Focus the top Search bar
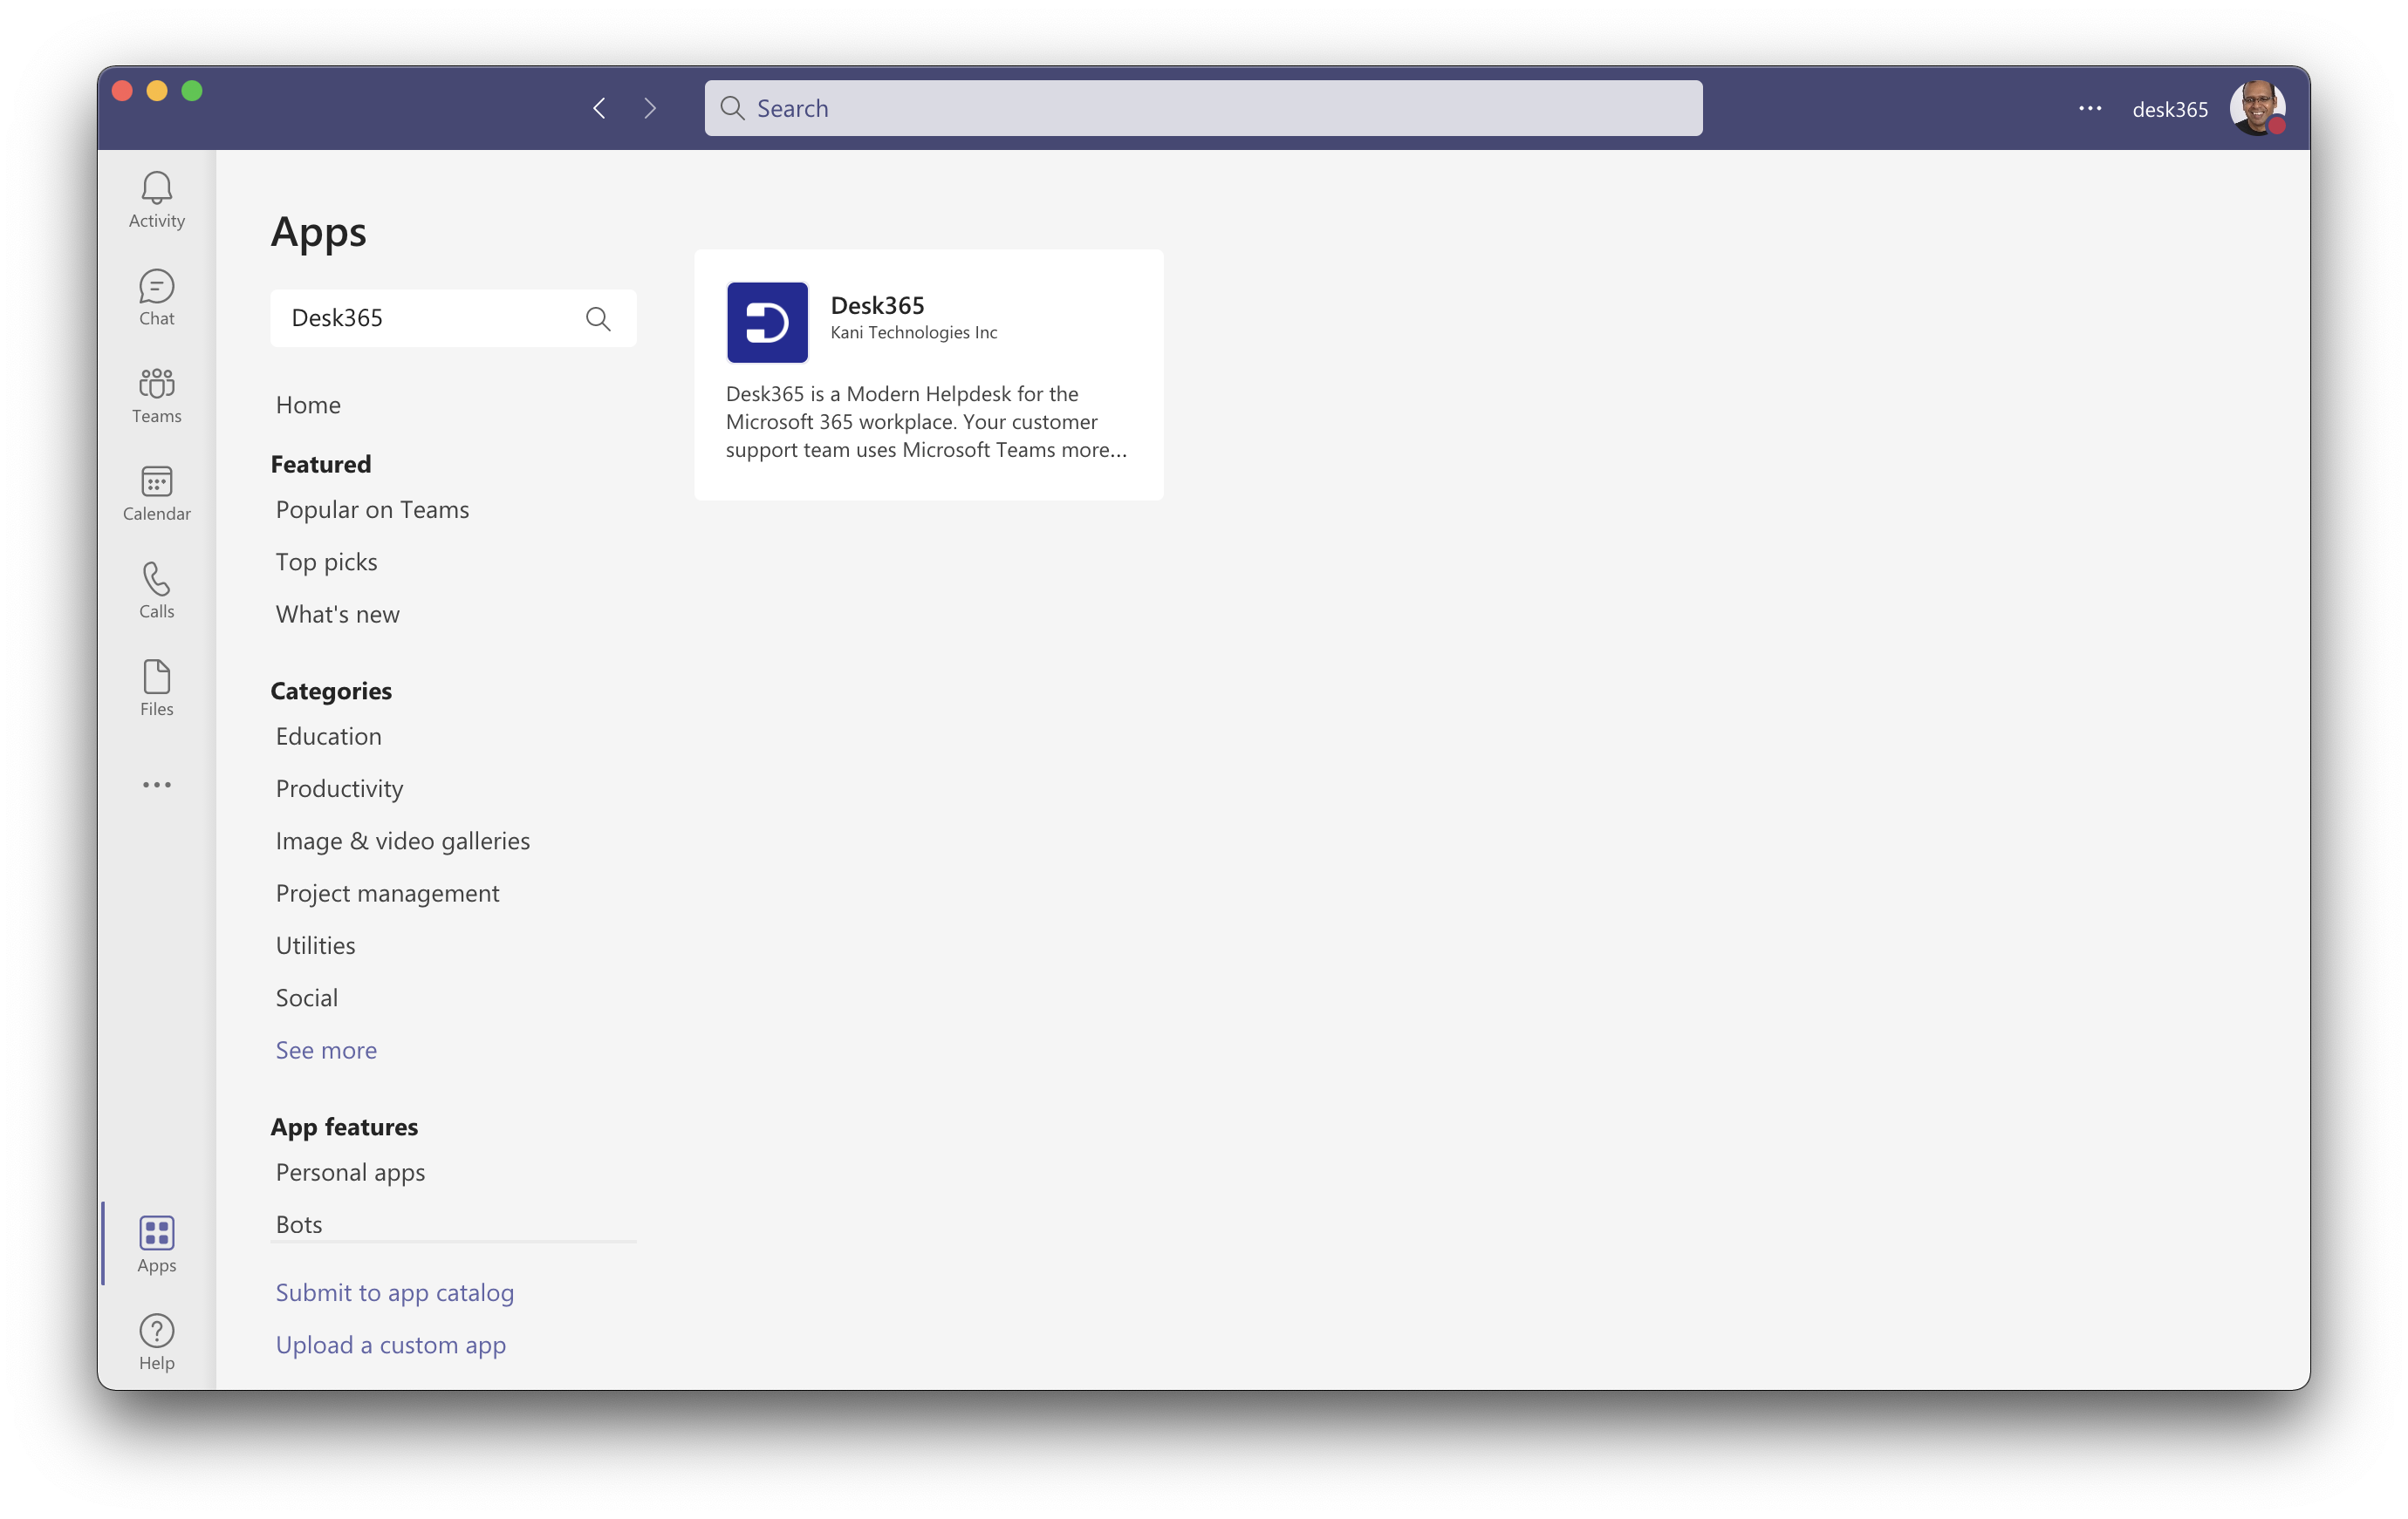Viewport: 2408px width, 1519px height. point(1203,108)
